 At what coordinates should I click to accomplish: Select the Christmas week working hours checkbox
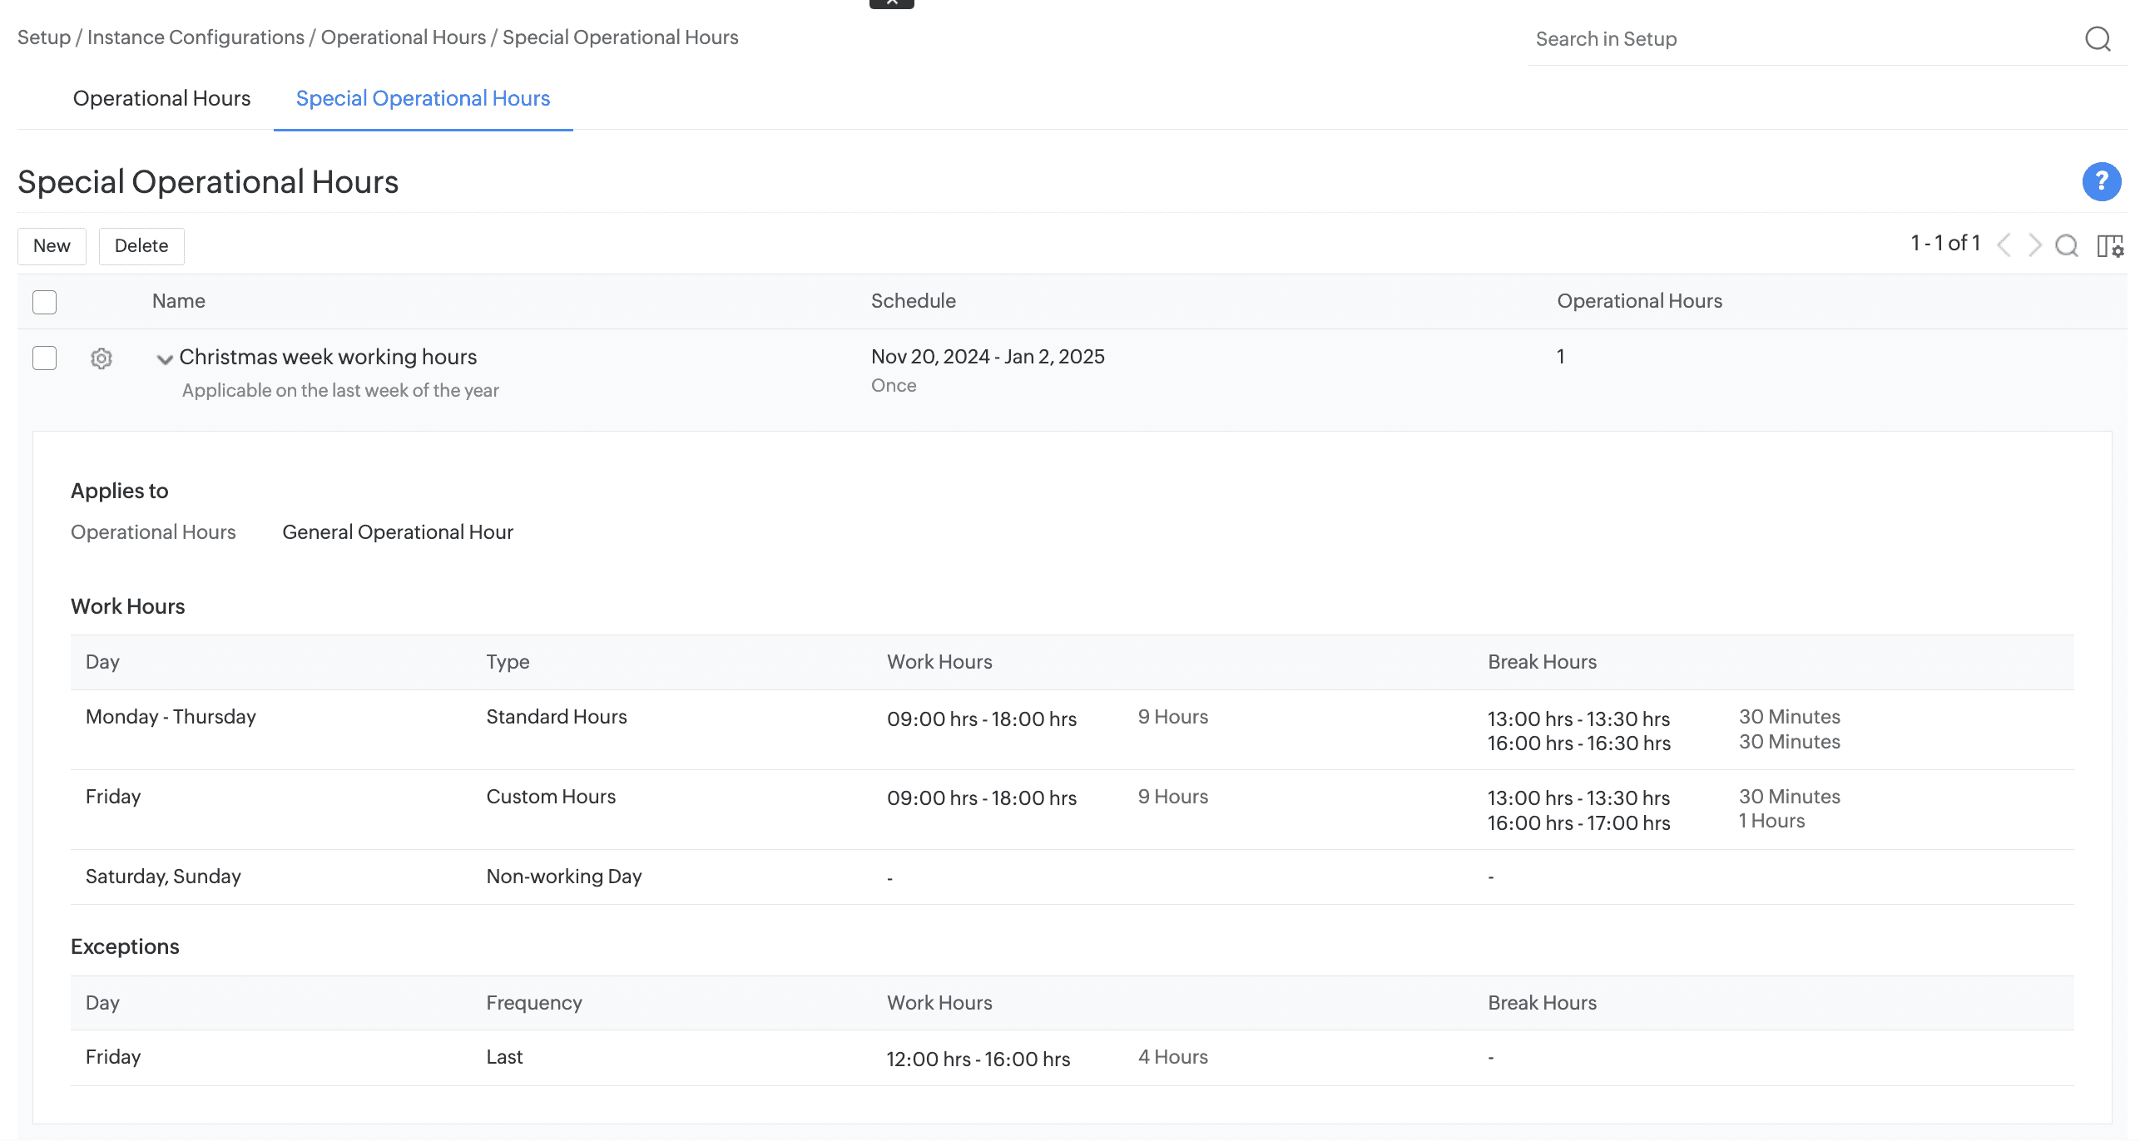pos(44,358)
